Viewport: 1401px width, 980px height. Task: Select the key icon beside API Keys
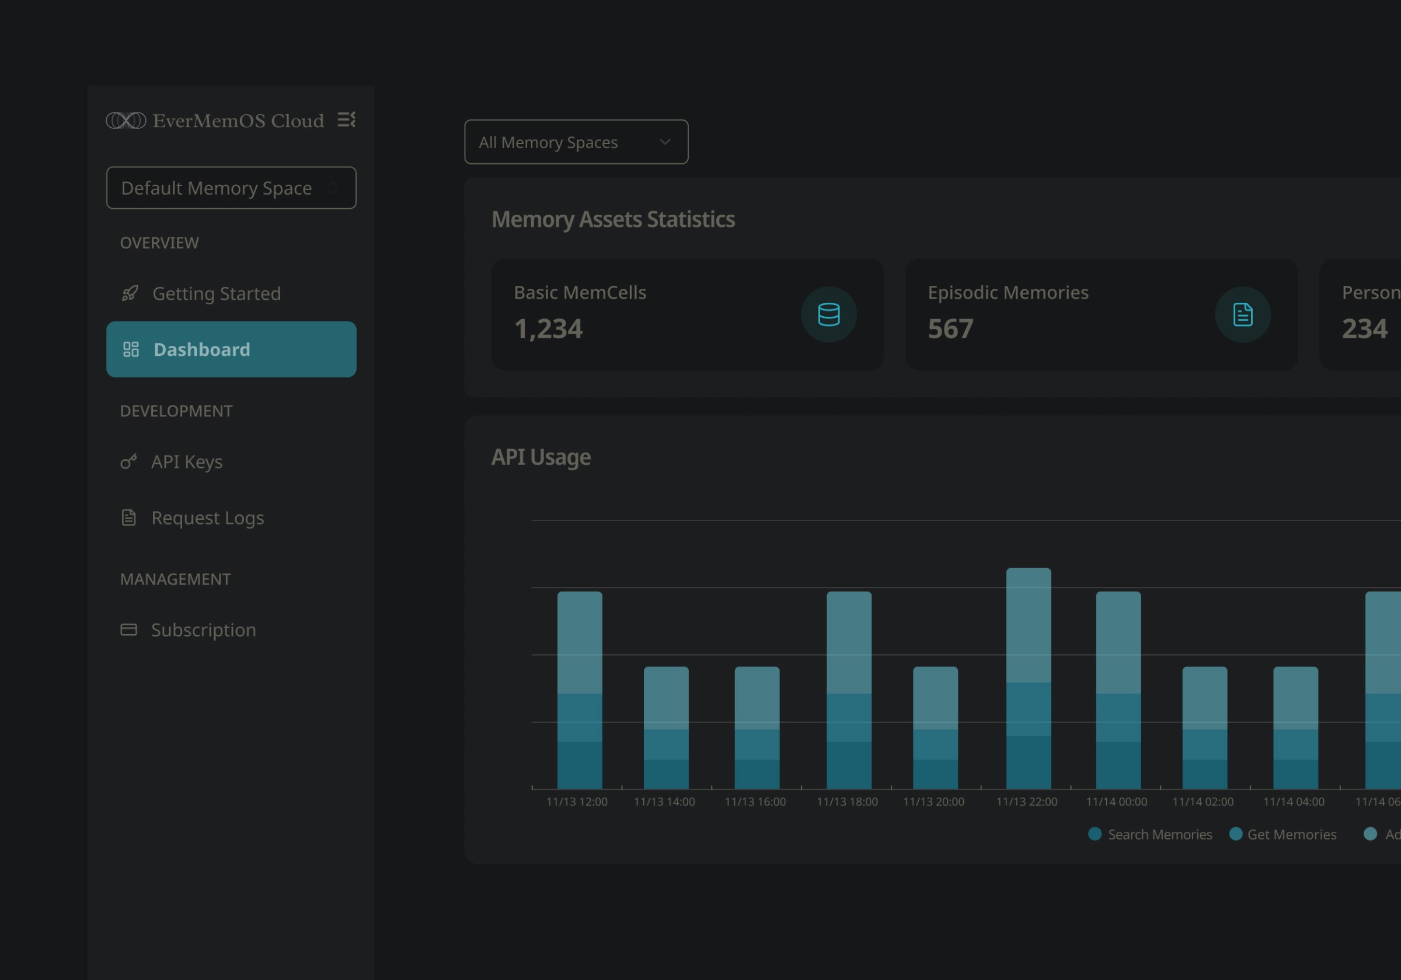[129, 461]
